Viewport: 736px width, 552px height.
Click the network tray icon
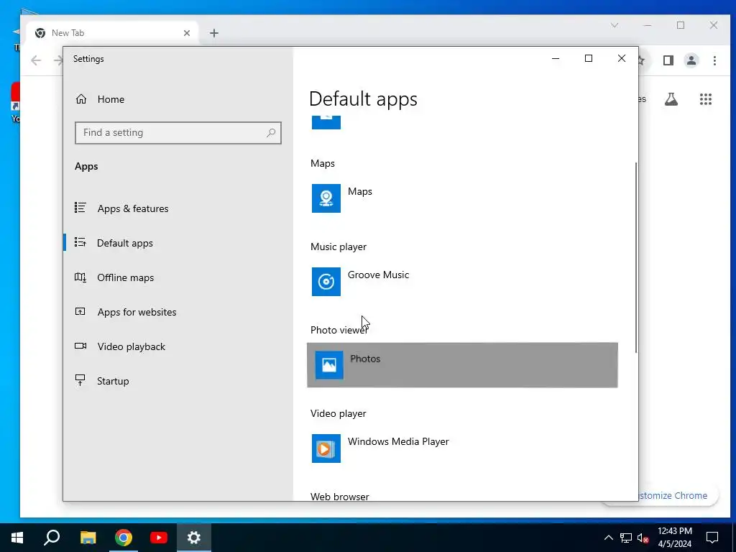[x=626, y=538]
